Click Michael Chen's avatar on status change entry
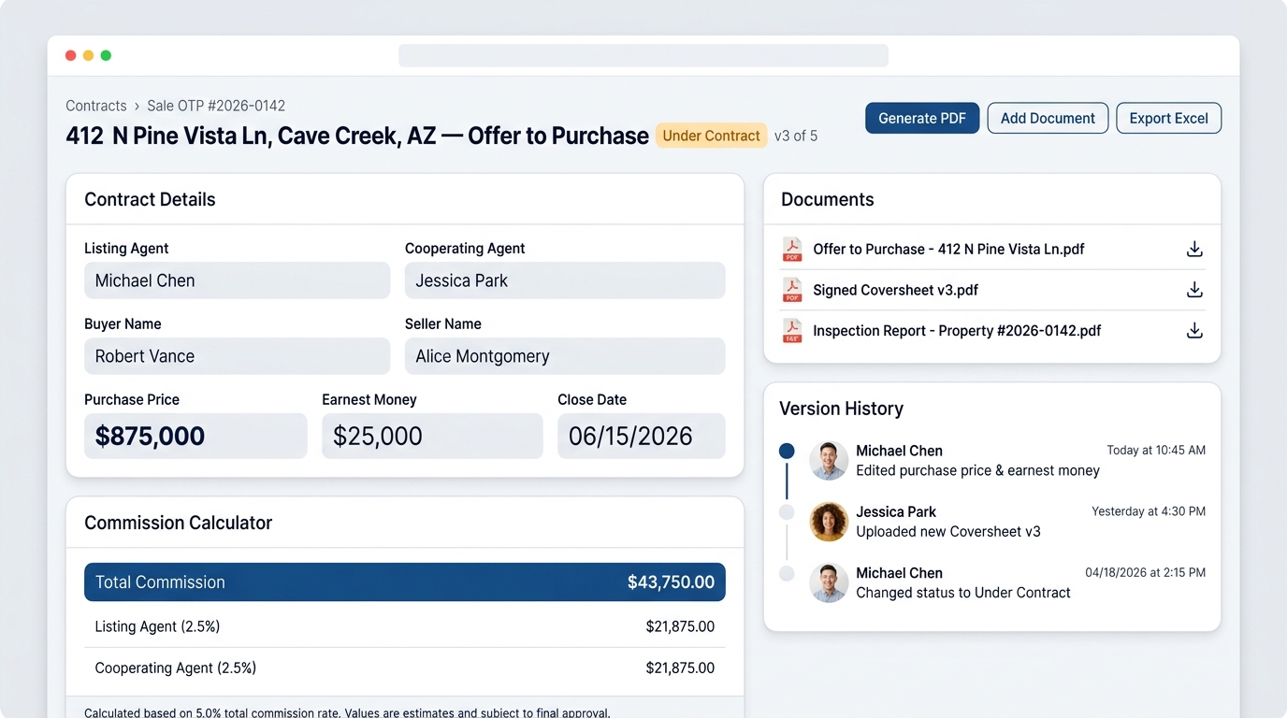The width and height of the screenshot is (1287, 718). pyautogui.click(x=829, y=582)
